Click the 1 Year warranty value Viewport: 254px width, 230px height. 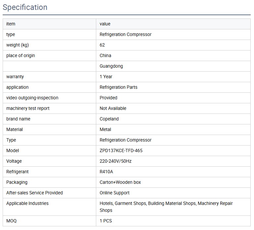tap(106, 77)
